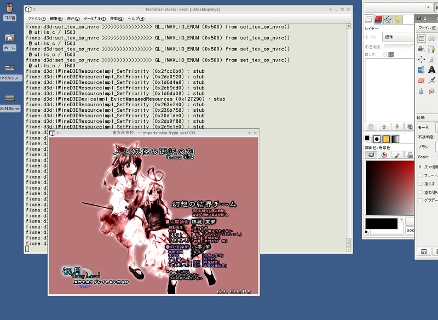
Task: Switch to the Paths tab icon
Action: point(388,20)
